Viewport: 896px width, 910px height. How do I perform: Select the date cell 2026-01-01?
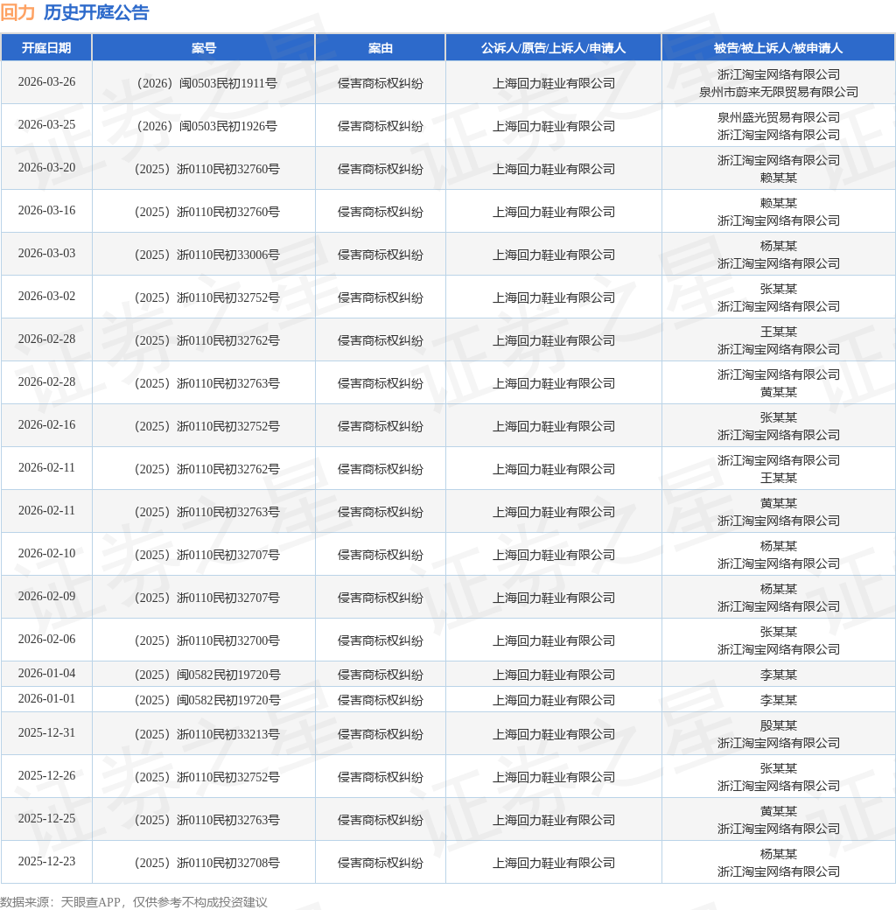click(x=46, y=699)
